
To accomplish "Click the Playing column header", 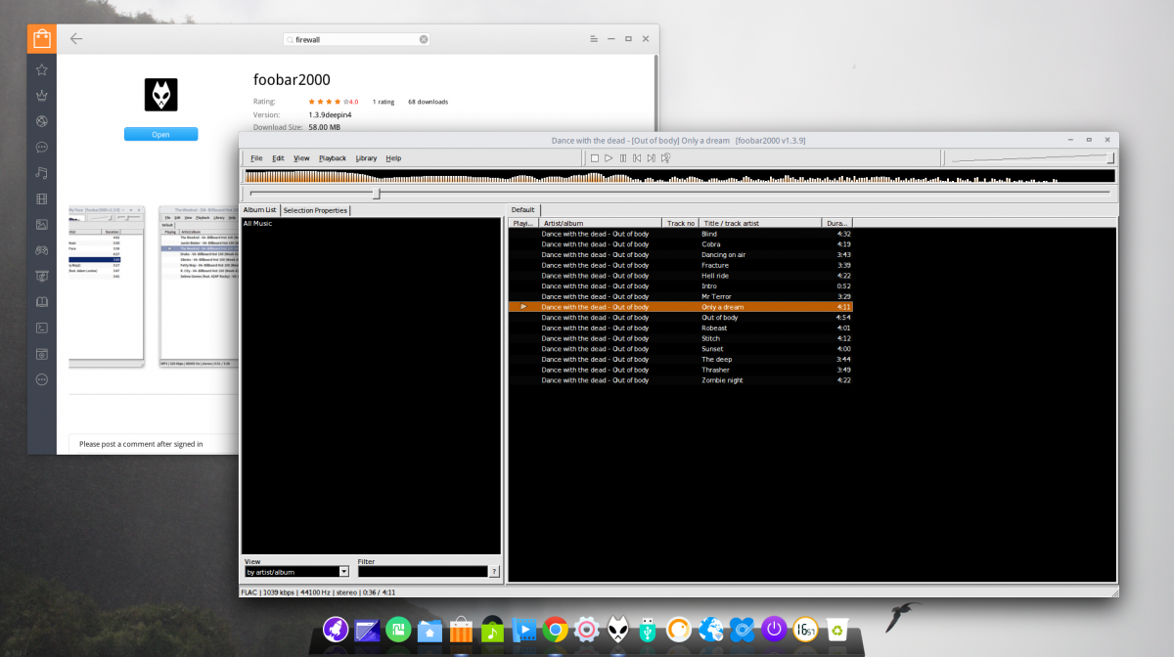I will [x=523, y=223].
